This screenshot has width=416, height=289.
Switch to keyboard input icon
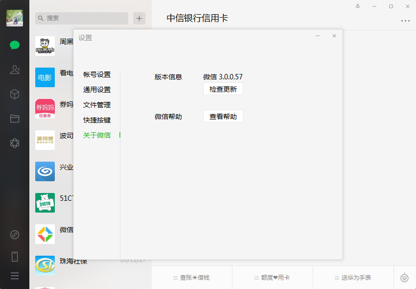(404, 278)
